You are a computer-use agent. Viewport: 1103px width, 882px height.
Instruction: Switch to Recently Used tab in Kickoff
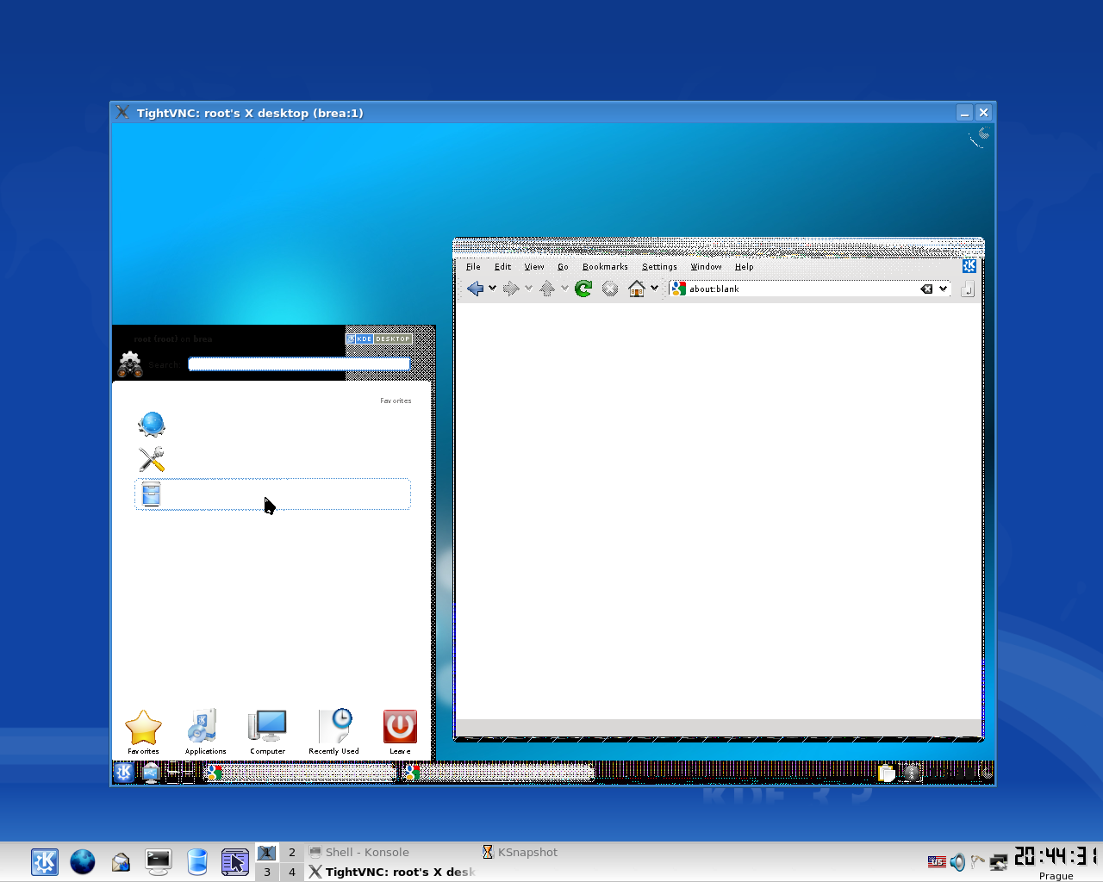click(x=333, y=732)
